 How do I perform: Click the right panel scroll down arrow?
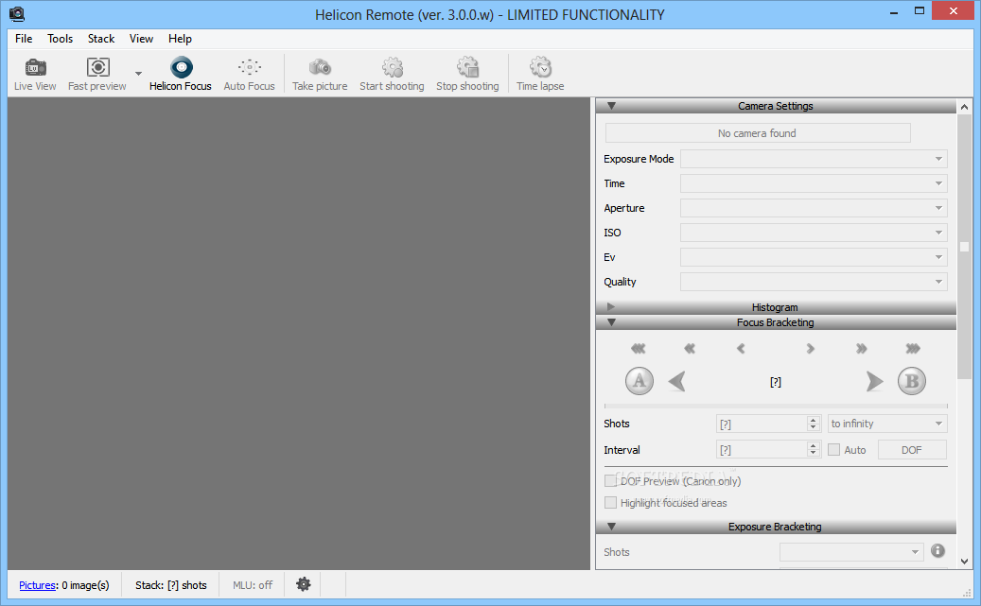click(964, 561)
